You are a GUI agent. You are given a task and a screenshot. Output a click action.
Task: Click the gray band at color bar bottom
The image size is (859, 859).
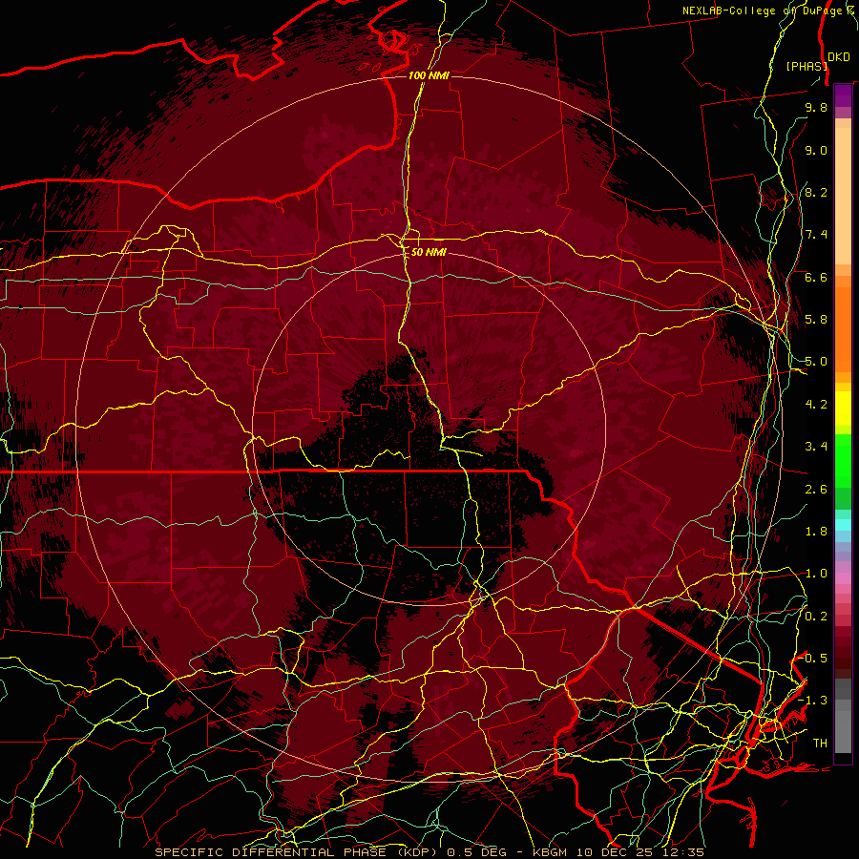pos(843,716)
